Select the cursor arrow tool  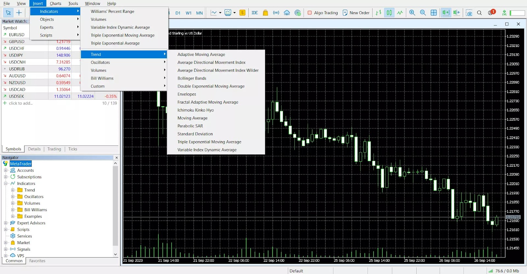click(8, 13)
